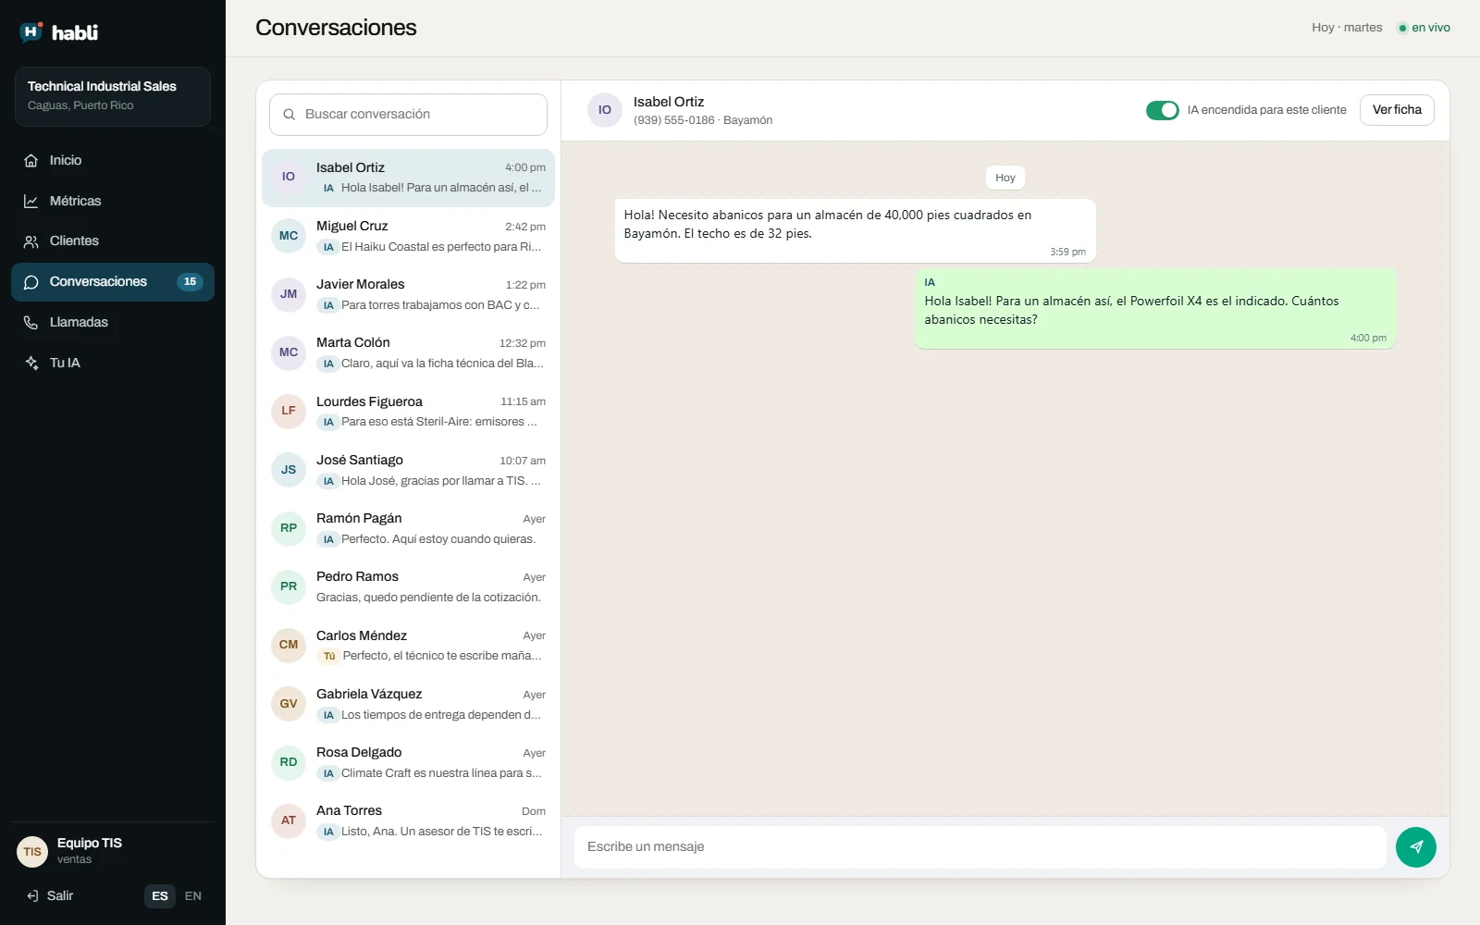Click the TIS team avatar
Image resolution: width=1480 pixels, height=925 pixels.
[x=32, y=852]
